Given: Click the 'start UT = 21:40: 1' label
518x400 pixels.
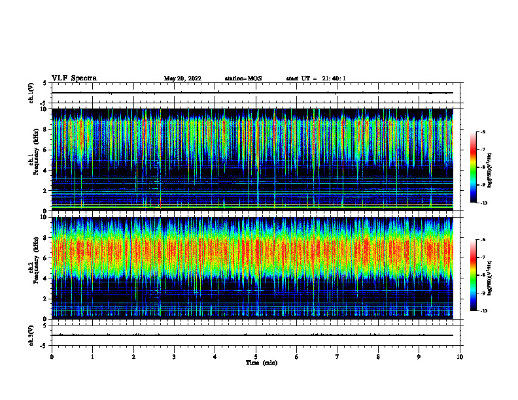Looking at the screenshot, I should [316, 78].
